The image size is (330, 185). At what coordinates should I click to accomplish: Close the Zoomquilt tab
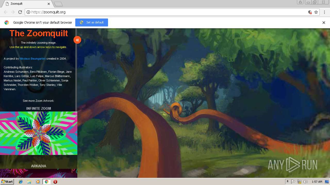49,4
